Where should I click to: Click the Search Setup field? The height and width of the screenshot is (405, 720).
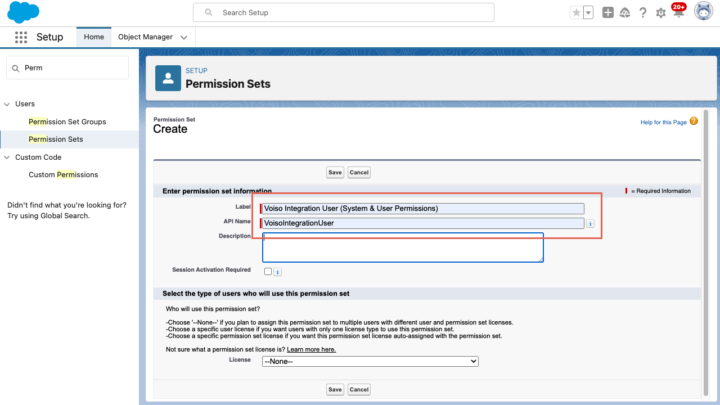[344, 12]
